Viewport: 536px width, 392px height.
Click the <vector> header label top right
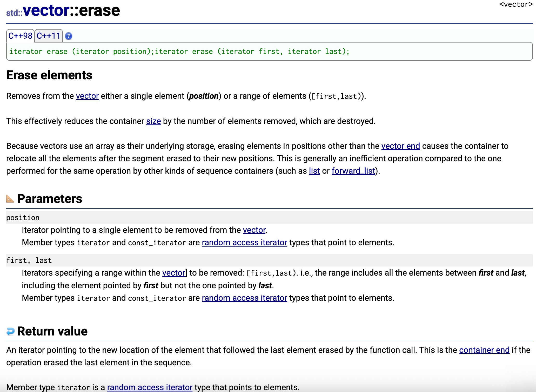tap(516, 5)
